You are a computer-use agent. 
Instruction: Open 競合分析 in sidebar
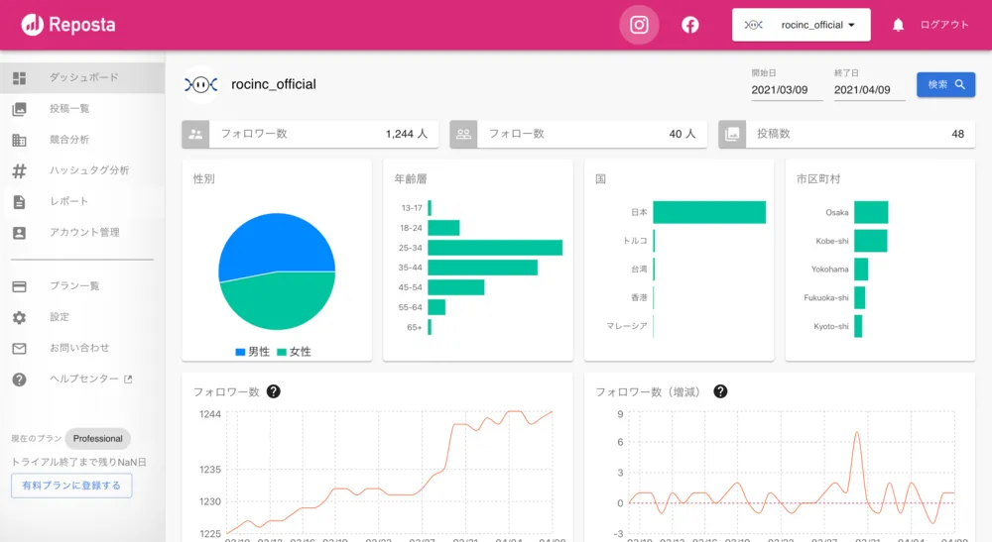pyautogui.click(x=69, y=140)
